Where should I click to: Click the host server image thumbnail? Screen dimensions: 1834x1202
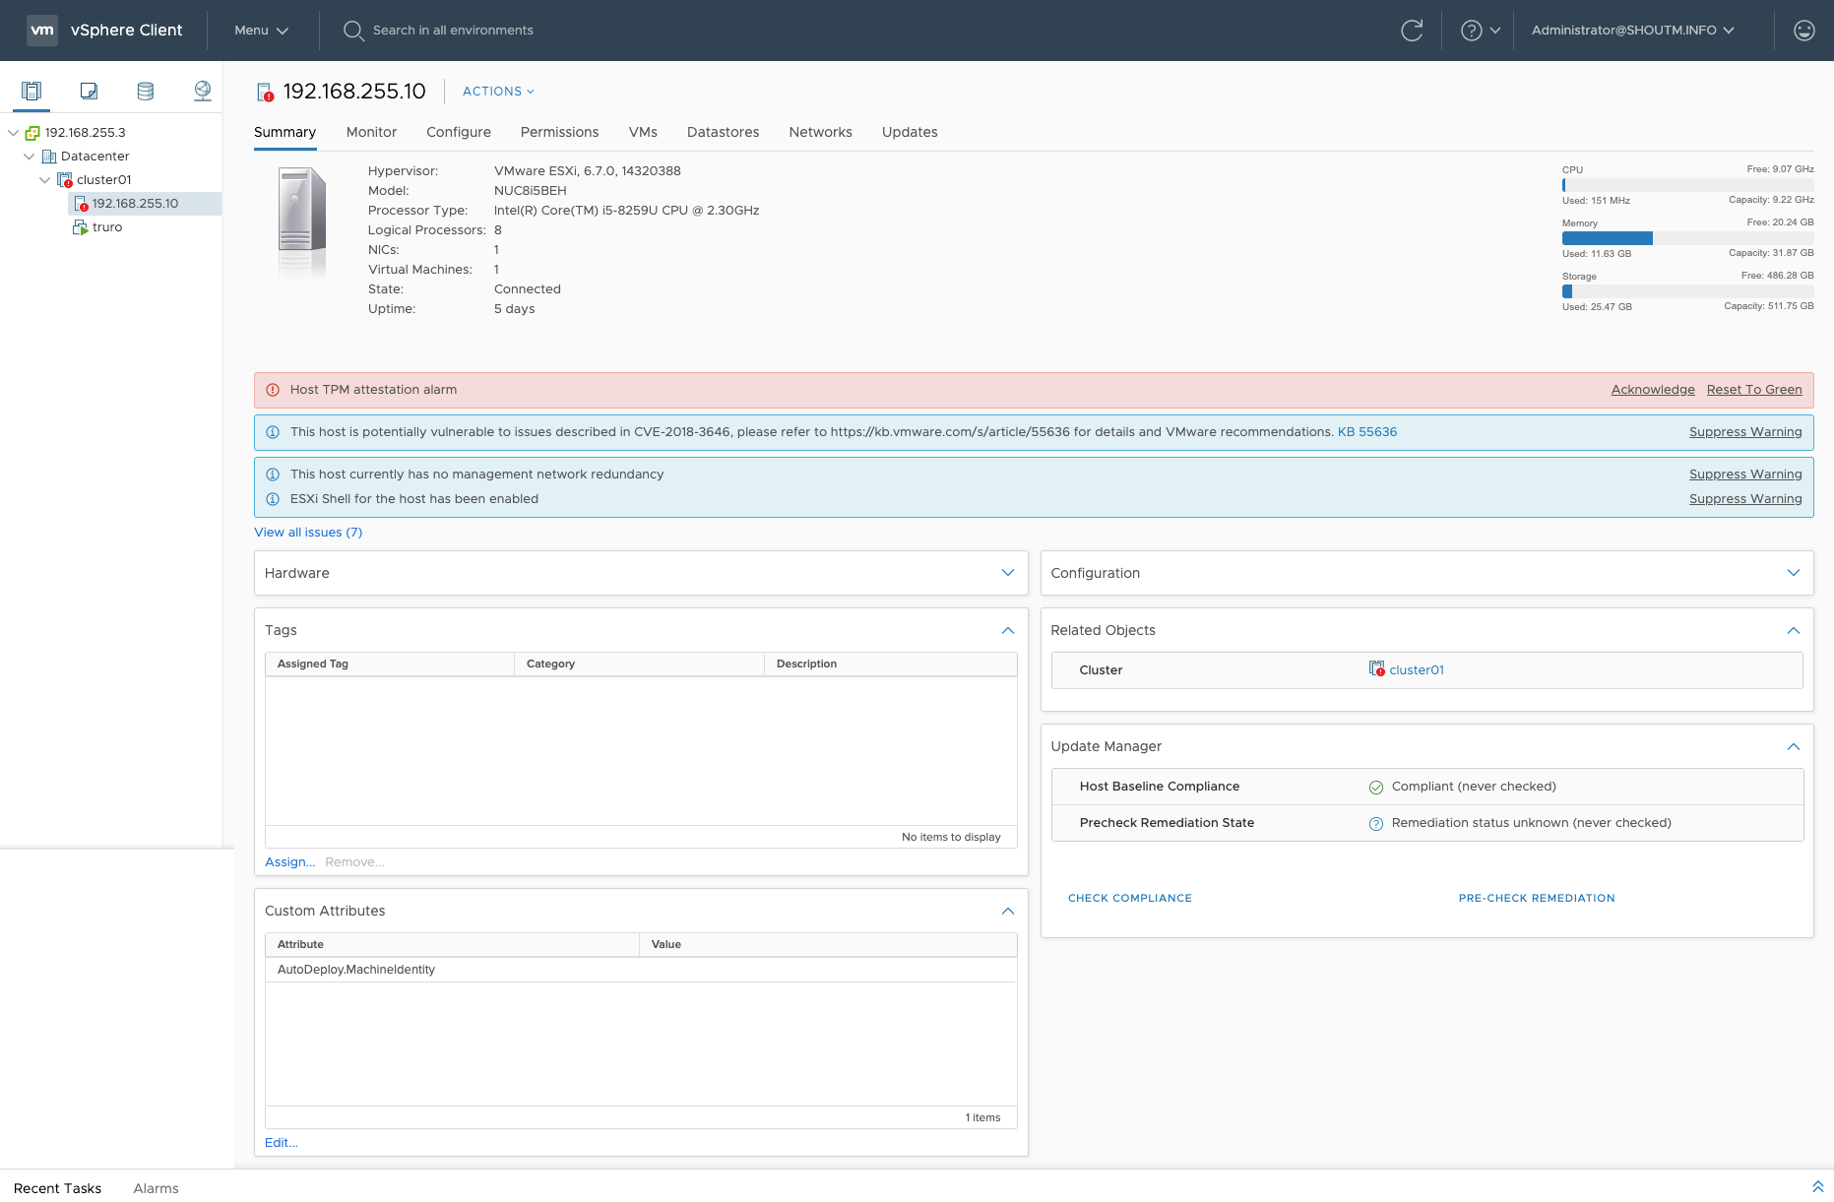(x=301, y=222)
